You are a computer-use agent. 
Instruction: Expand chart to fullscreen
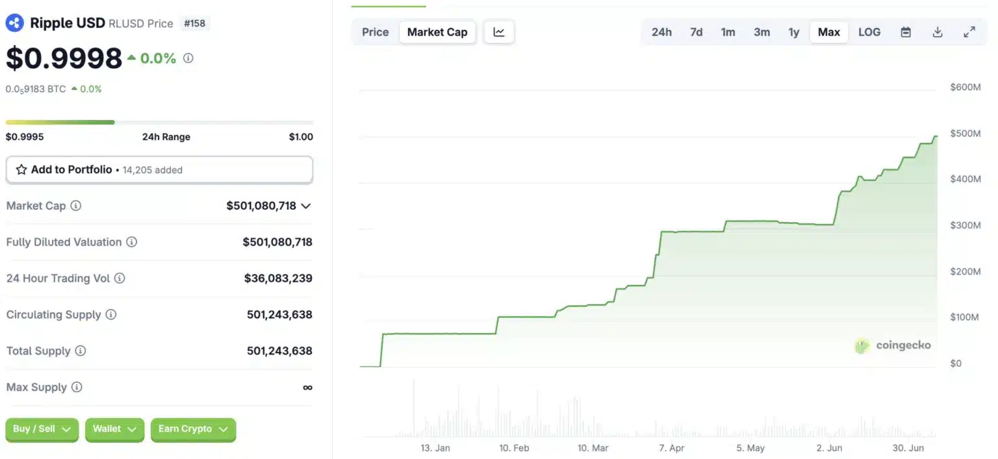pos(969,32)
